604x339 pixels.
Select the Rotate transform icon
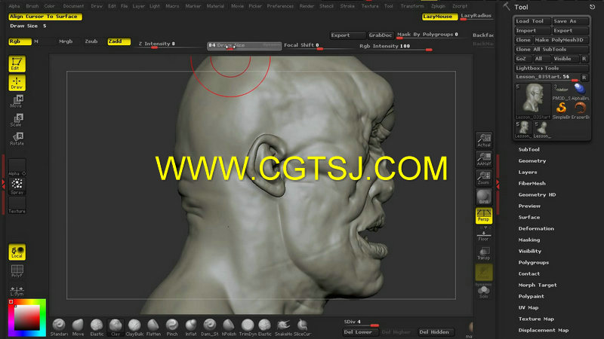(17, 139)
